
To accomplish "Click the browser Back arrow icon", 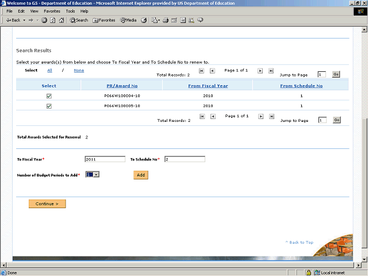I will click(x=8, y=20).
